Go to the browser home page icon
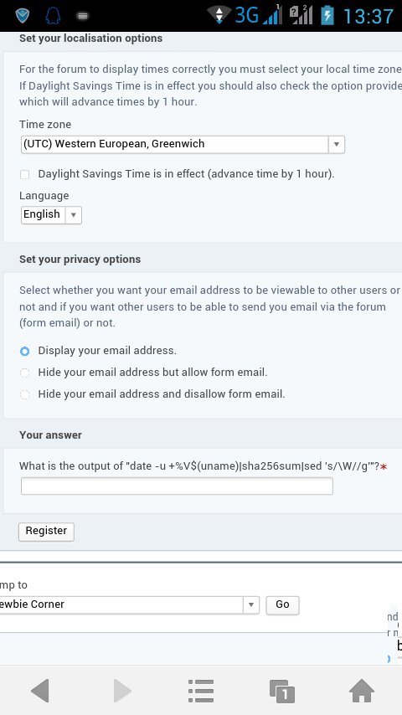 pos(362,691)
